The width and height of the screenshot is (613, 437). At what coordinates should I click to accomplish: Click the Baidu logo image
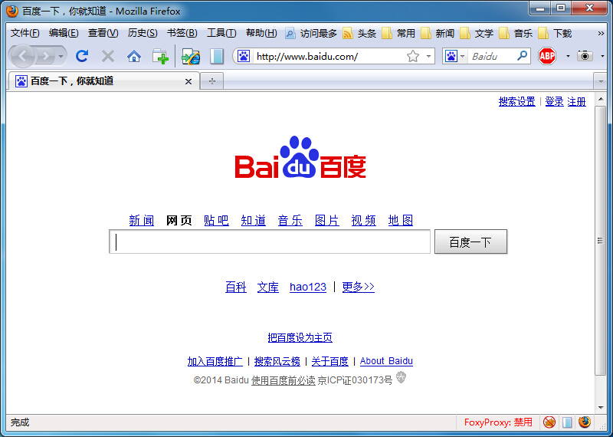point(300,157)
